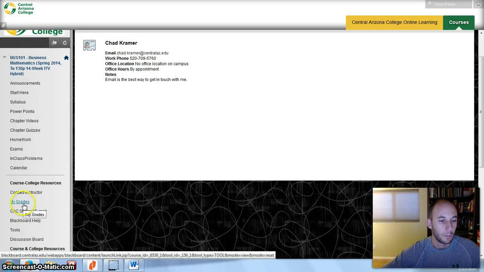Click the work phone number 520-709-5760
Viewport: 484px width, 272px height.
click(143, 59)
